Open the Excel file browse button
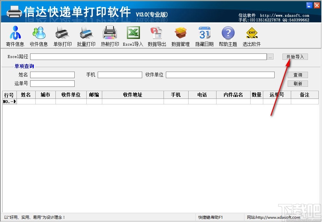 pyautogui.click(x=270, y=56)
